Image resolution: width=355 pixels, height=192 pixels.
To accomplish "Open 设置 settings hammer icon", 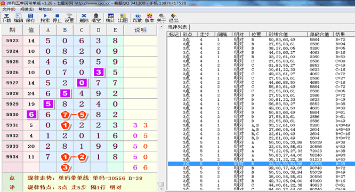I will coord(69,18).
